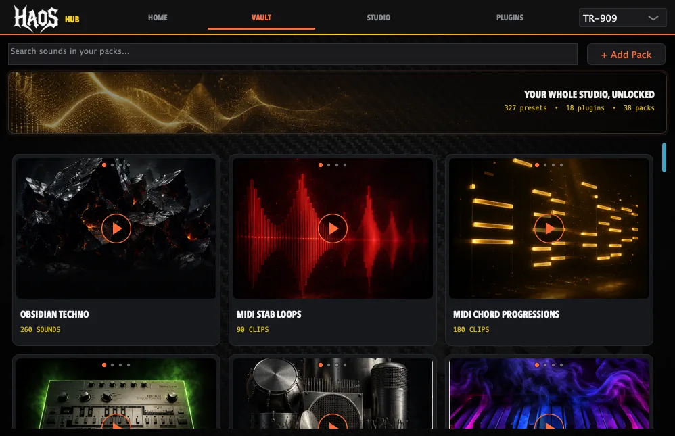Select second carousel dot on Obsidian Techno
Image resolution: width=675 pixels, height=436 pixels.
click(112, 165)
